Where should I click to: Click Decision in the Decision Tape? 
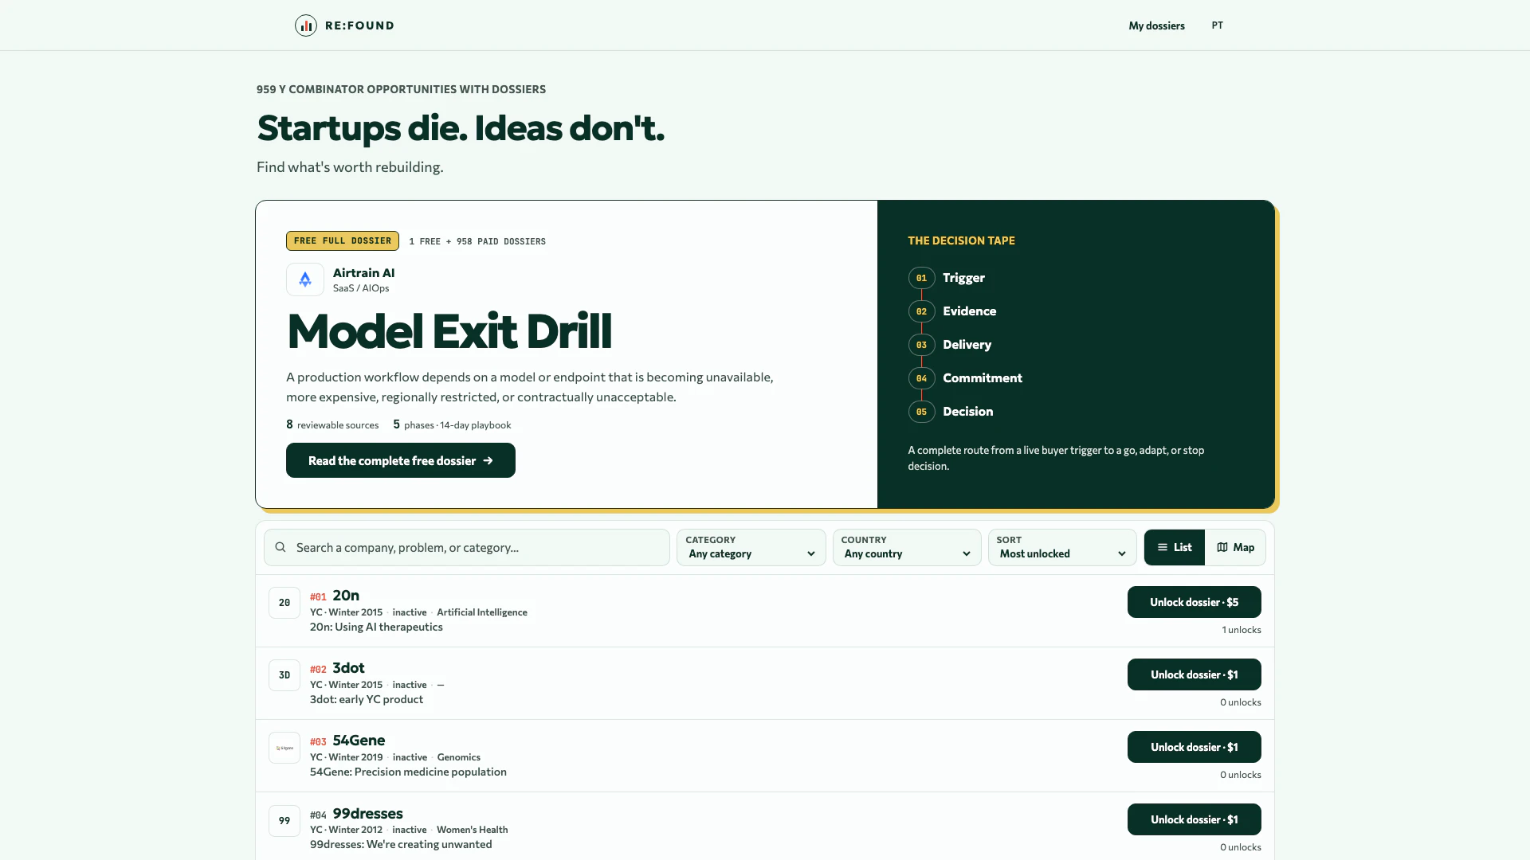pos(967,412)
